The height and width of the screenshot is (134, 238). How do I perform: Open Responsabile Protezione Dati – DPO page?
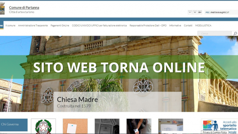[x=148, y=26]
